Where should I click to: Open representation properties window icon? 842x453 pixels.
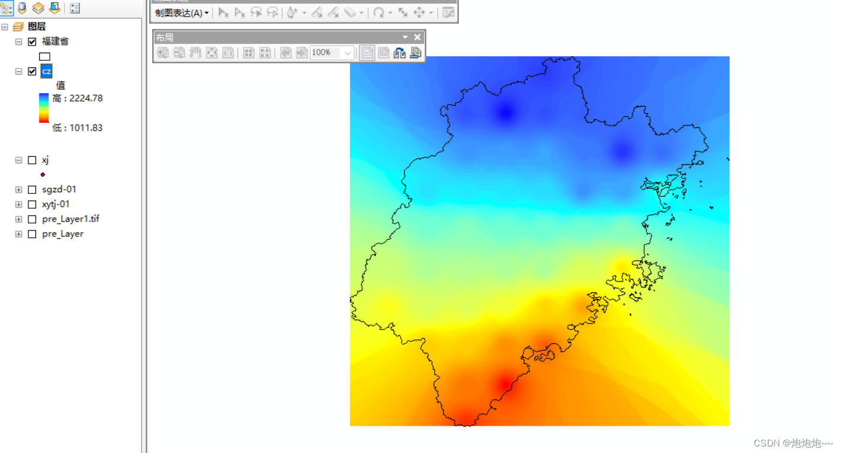pyautogui.click(x=448, y=12)
